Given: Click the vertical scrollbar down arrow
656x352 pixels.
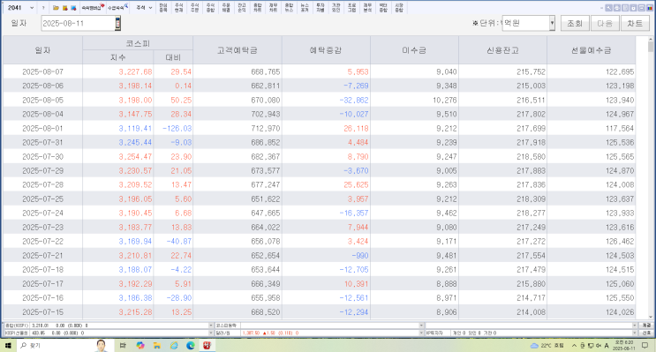Looking at the screenshot, I should click(650, 317).
